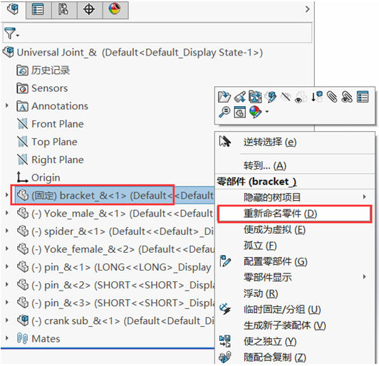Click the Hide Components eye icon

[x=286, y=97]
